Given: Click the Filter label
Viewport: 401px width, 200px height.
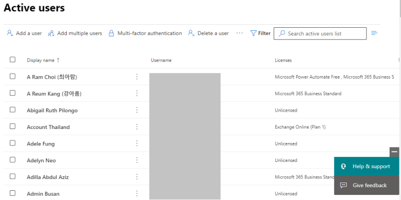Looking at the screenshot, I should pos(264,33).
